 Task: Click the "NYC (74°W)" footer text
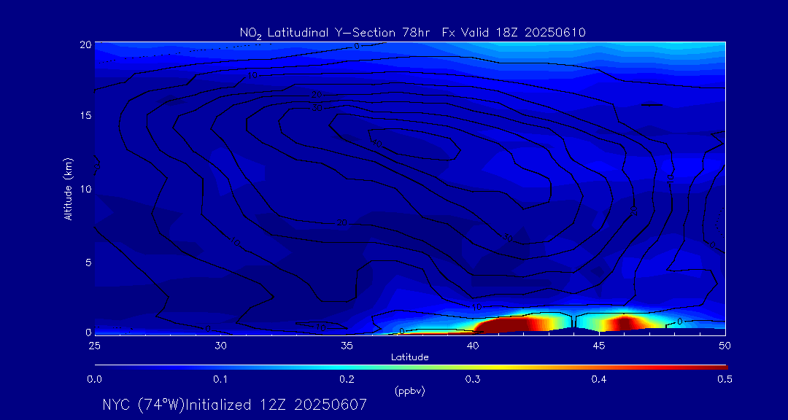(144, 405)
